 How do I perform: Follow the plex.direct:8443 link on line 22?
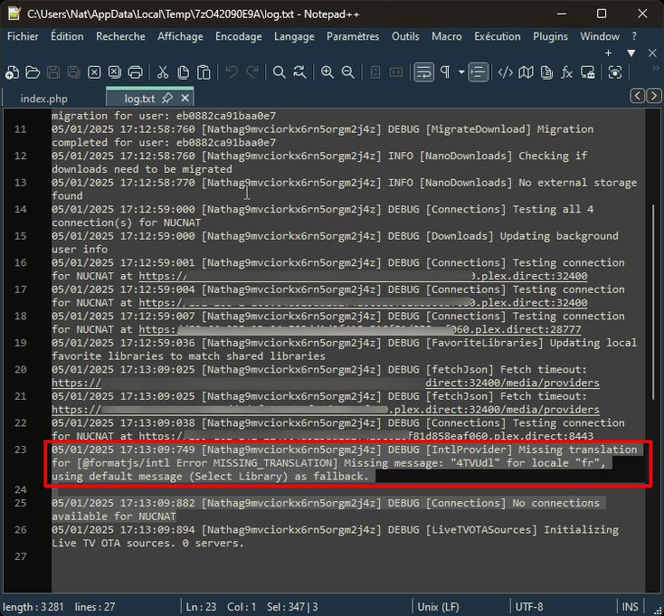[x=365, y=436]
